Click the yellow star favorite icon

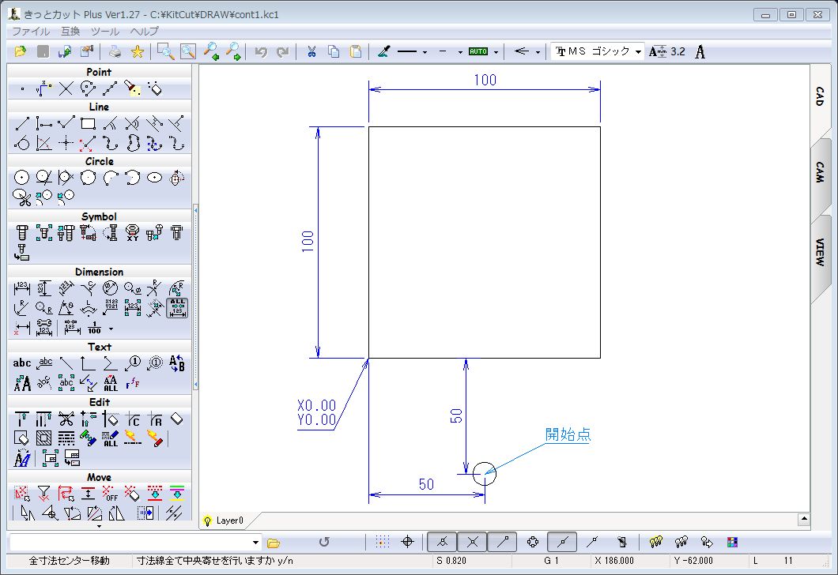click(138, 52)
